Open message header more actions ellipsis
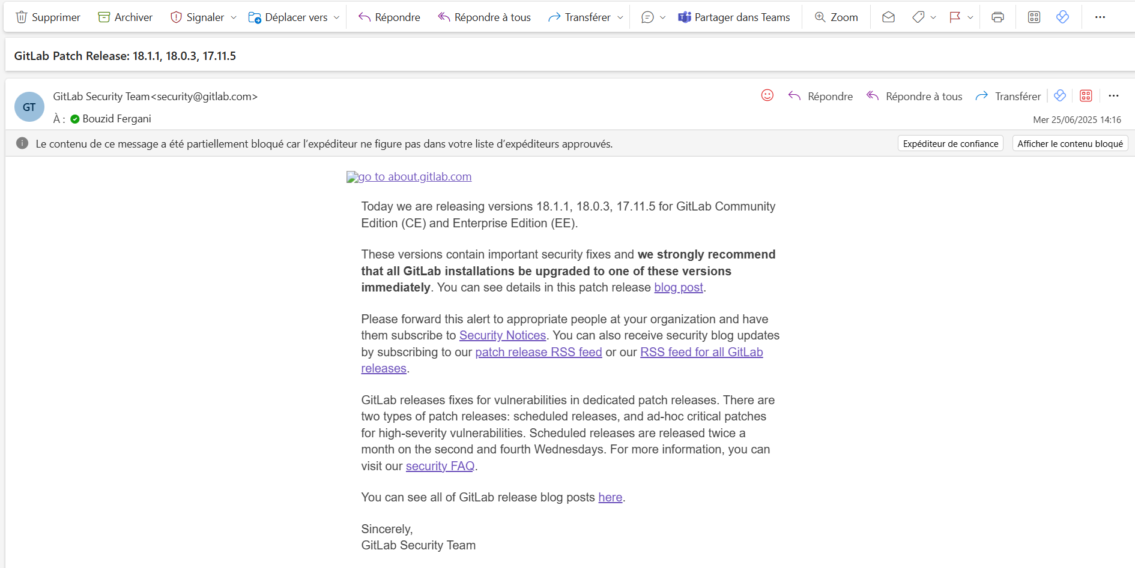The image size is (1135, 568). pyautogui.click(x=1113, y=96)
